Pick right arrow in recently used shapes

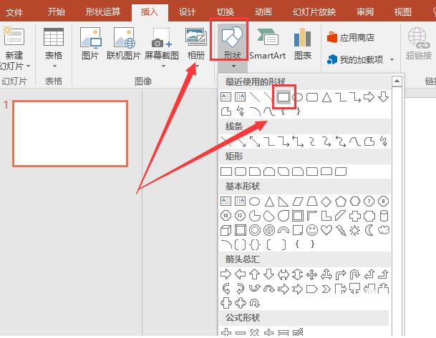coord(369,97)
